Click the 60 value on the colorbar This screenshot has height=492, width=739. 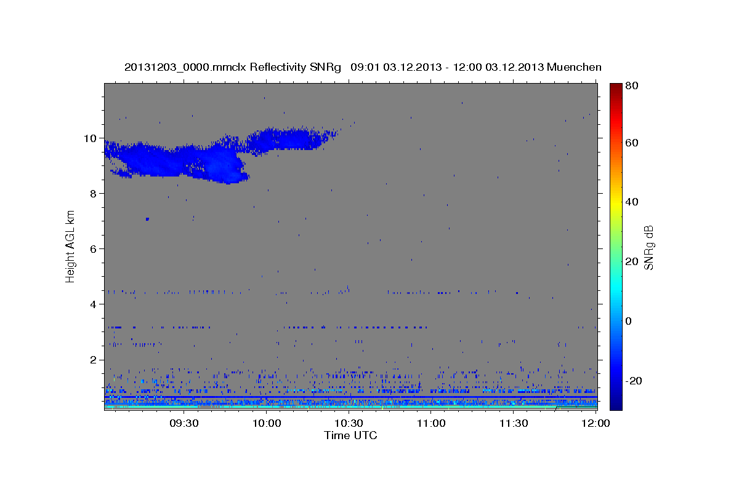click(631, 143)
